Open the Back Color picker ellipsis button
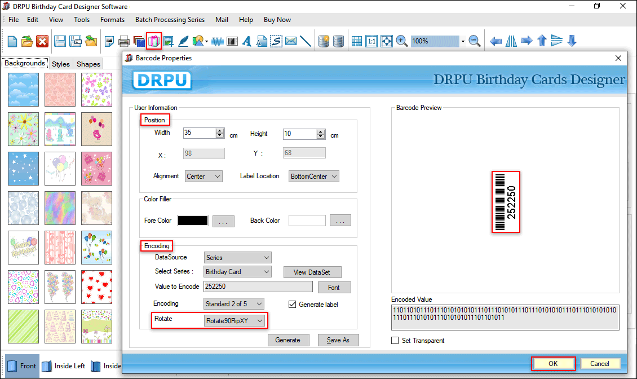The image size is (637, 379). [x=340, y=221]
